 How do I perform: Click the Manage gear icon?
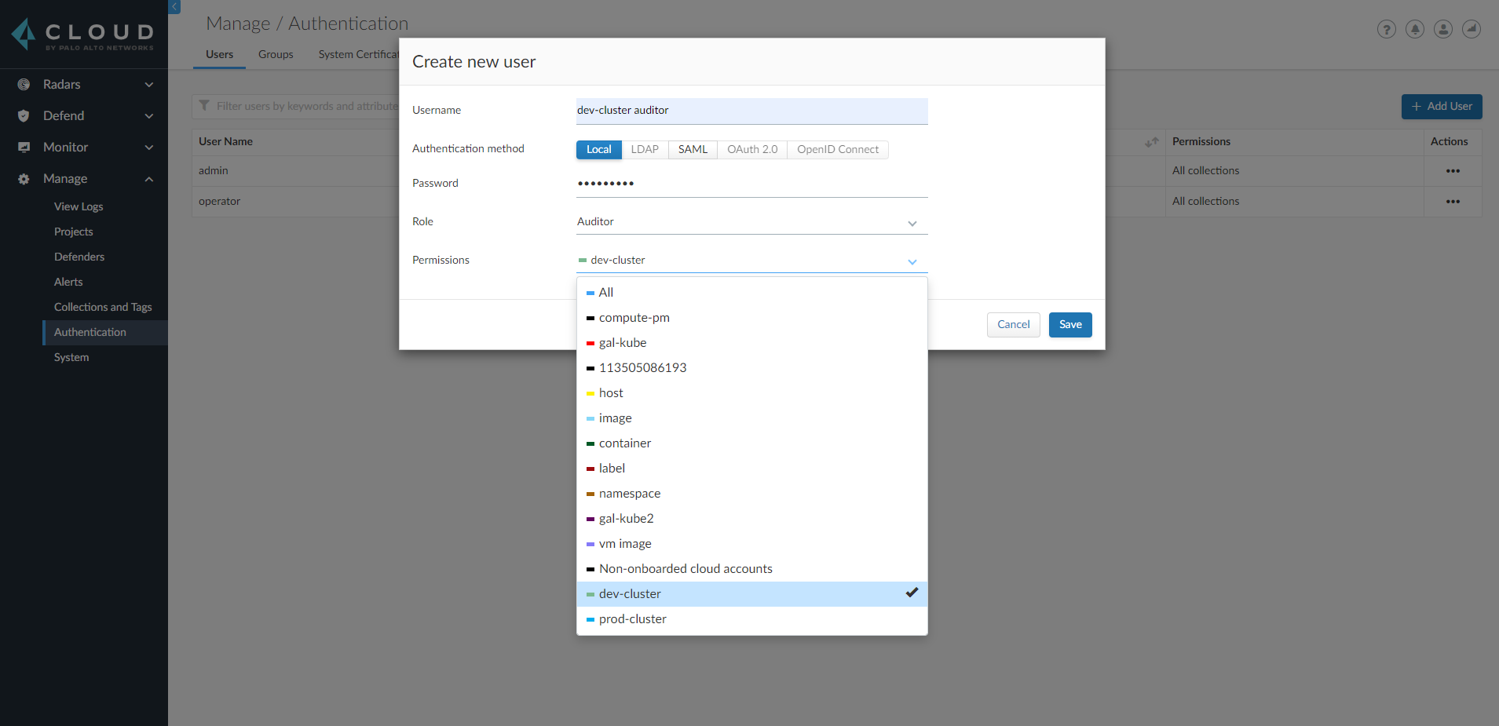pos(24,179)
